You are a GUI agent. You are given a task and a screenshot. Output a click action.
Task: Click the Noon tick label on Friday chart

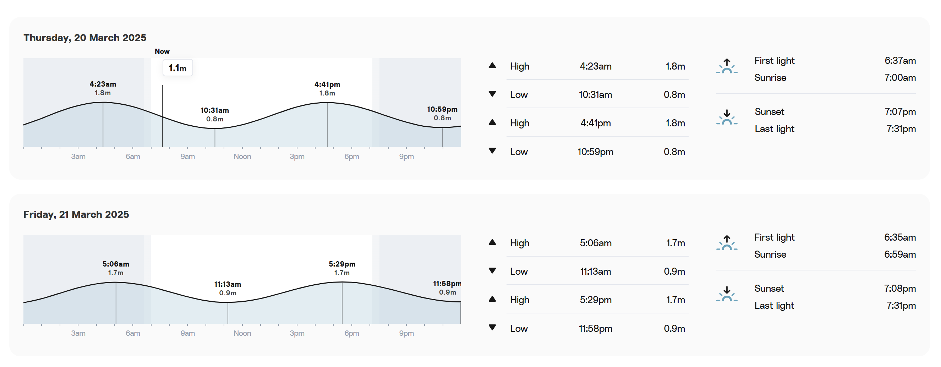[x=242, y=333]
